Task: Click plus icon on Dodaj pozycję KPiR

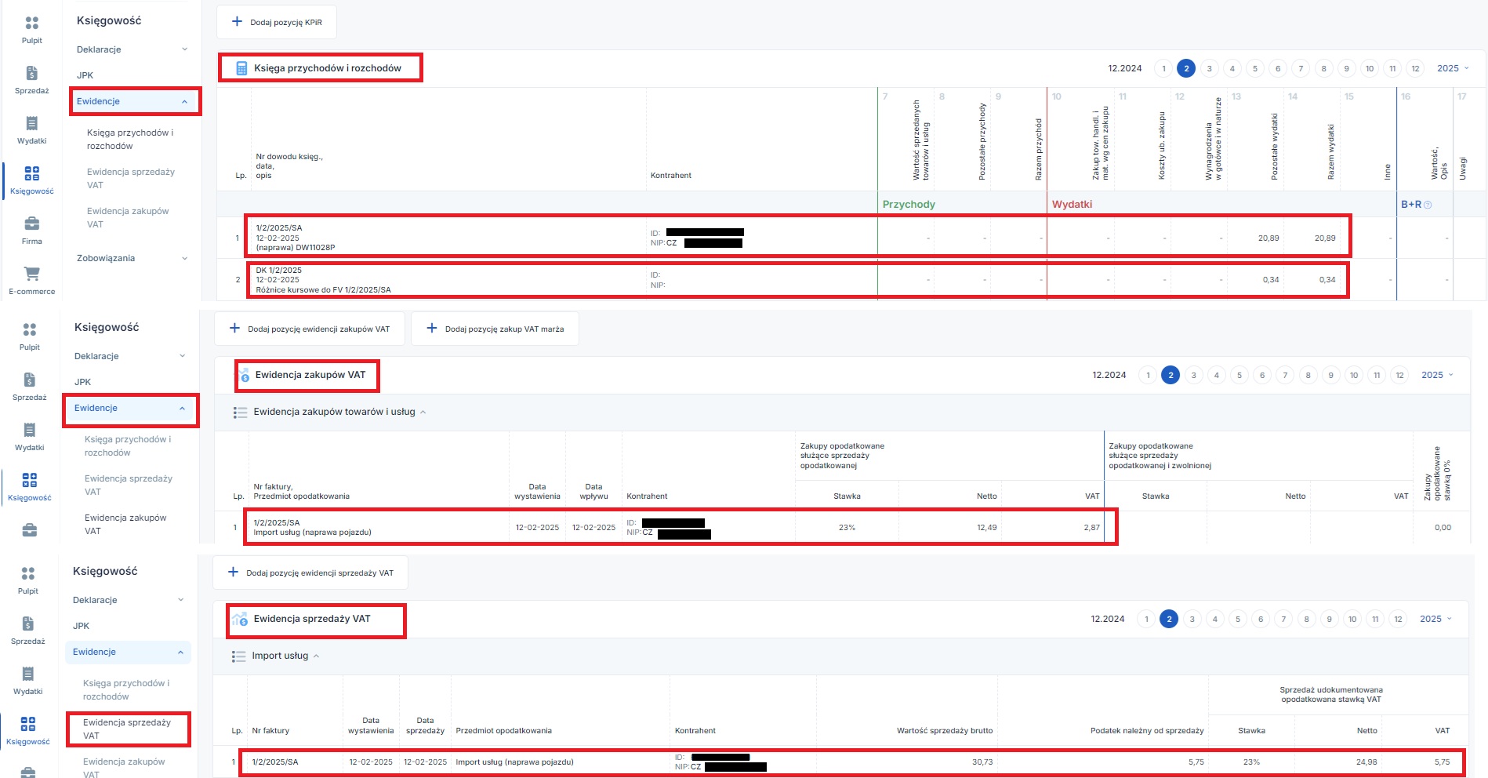Action: click(237, 22)
